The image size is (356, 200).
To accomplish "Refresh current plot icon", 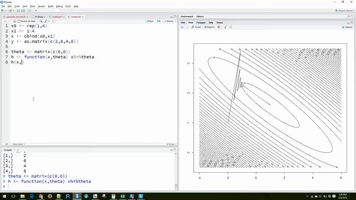I will [231, 27].
